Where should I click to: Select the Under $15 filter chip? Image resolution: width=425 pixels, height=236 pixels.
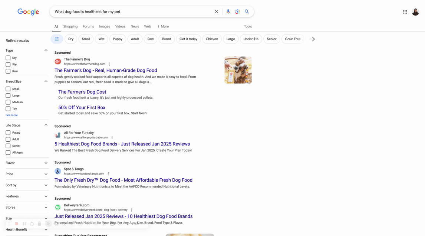tap(251, 39)
